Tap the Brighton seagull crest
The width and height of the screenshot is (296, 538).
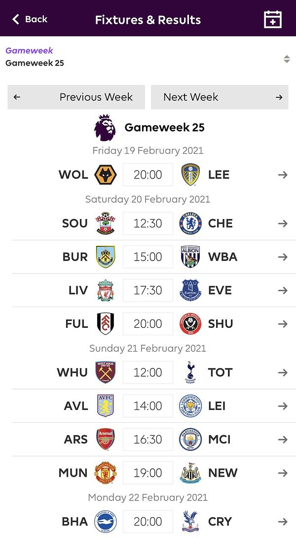[106, 522]
